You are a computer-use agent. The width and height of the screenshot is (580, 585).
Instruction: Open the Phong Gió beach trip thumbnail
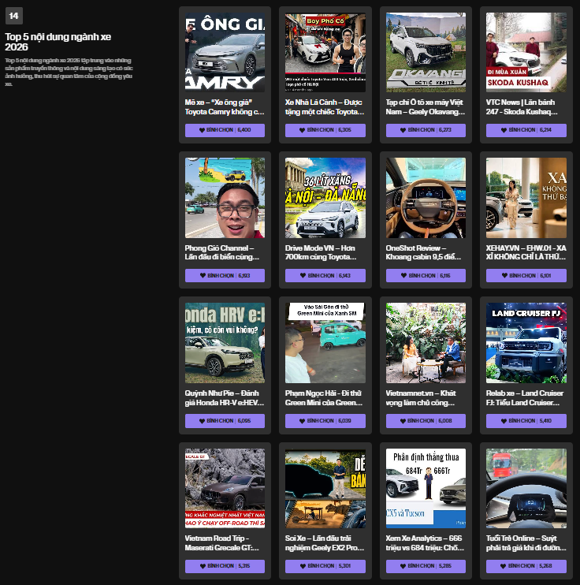(225, 198)
